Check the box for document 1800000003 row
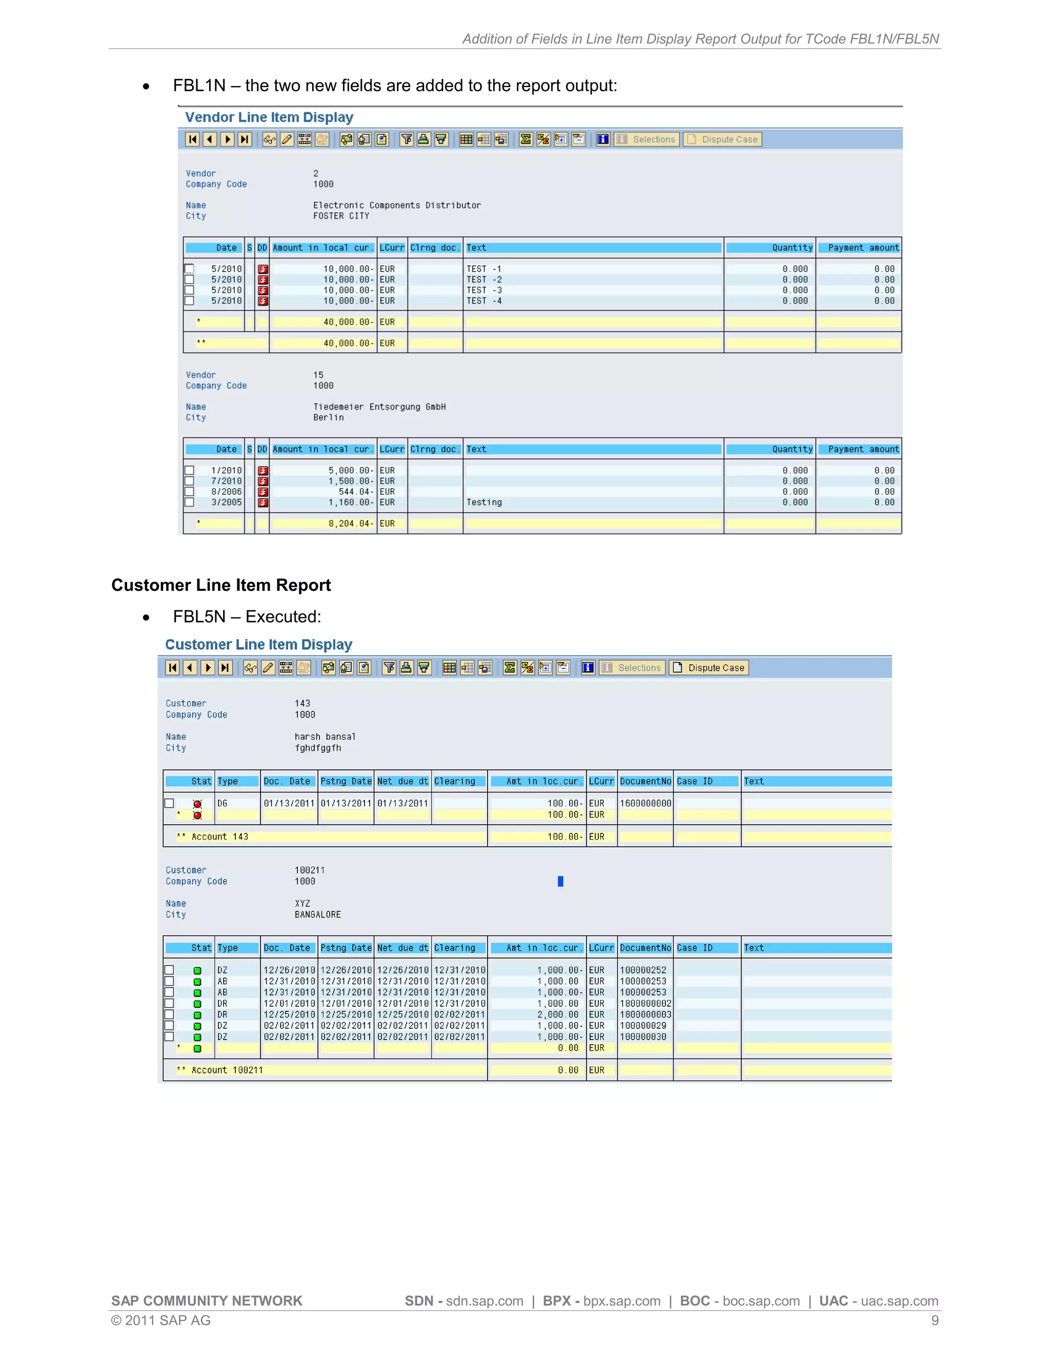The image size is (1050, 1359). point(169,1015)
